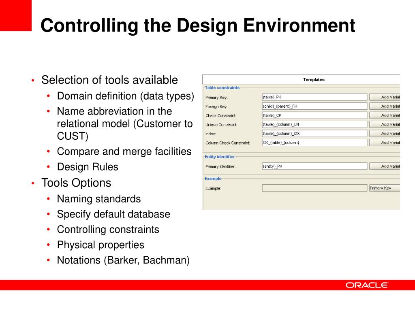Add Variable for Index row
Screen dimensions: 415x311
pyautogui.click(x=385, y=133)
